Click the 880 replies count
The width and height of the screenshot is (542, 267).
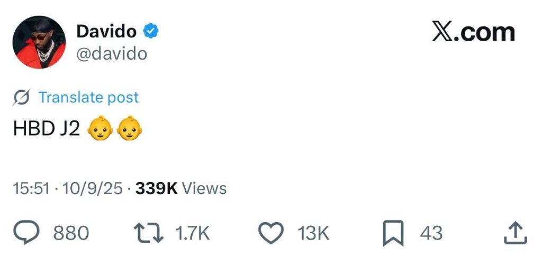point(71,233)
